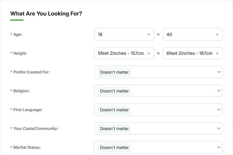
Task: Click the chevron arrow in Marital Status field
Action: click(x=219, y=147)
